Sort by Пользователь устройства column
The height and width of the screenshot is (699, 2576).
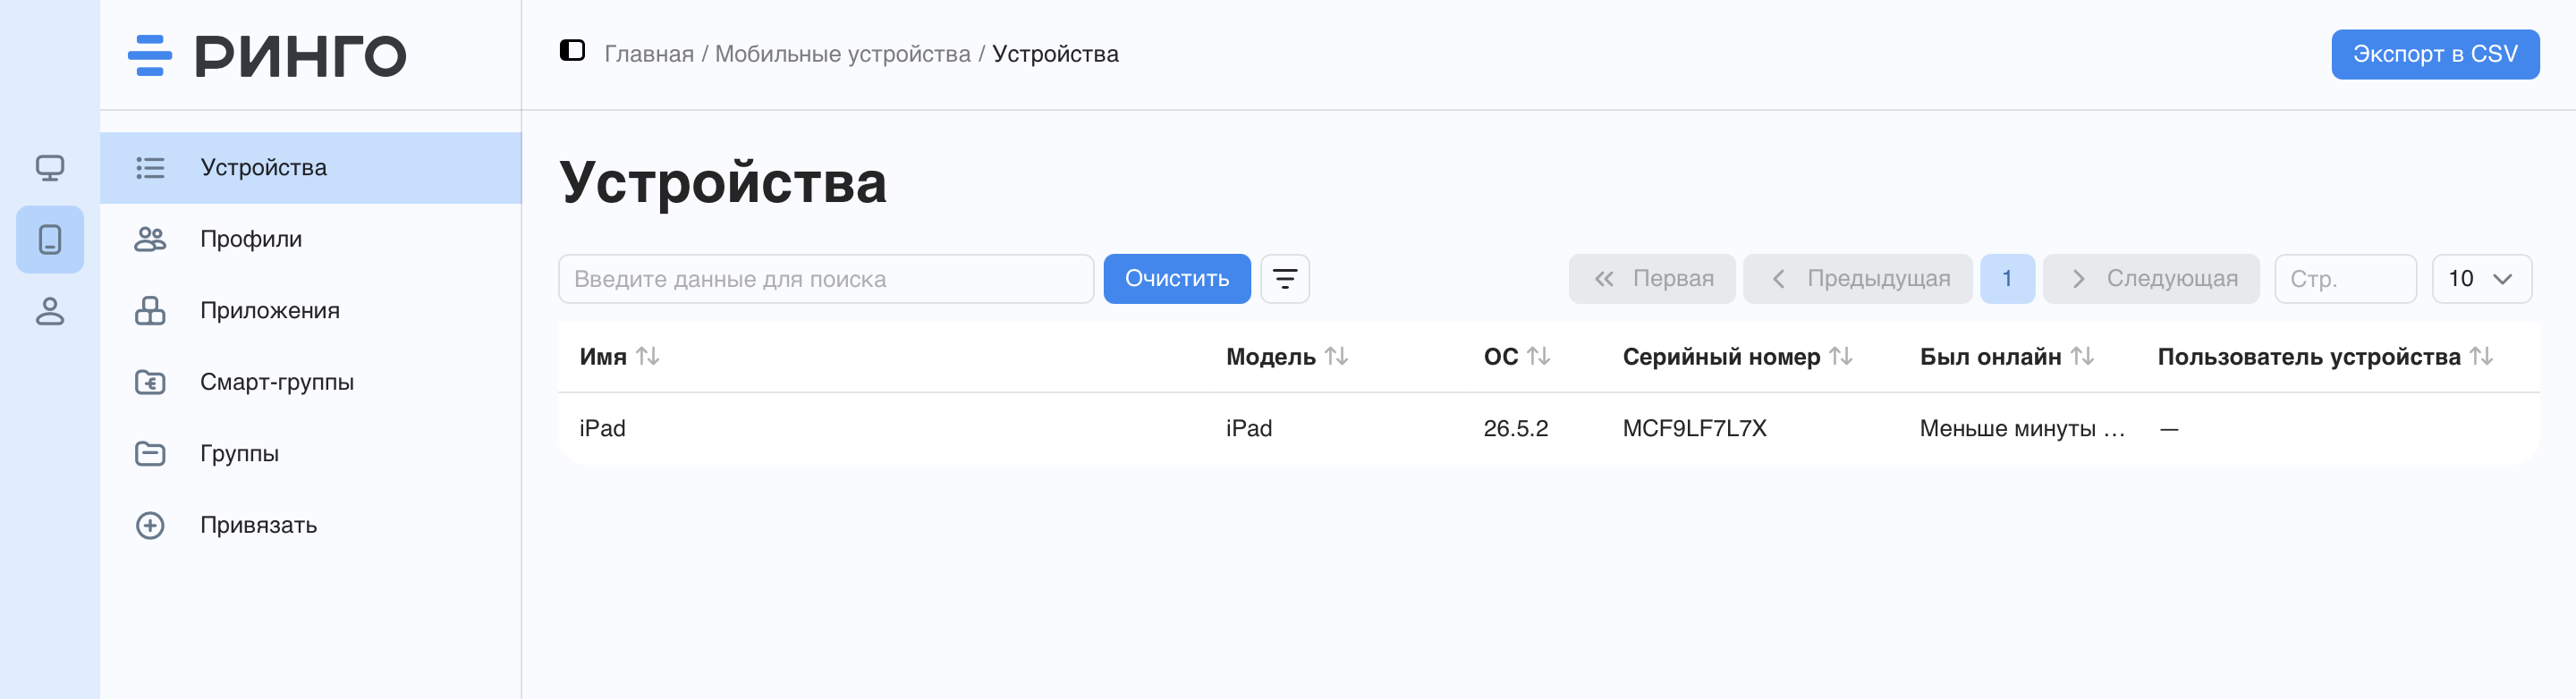(2481, 356)
